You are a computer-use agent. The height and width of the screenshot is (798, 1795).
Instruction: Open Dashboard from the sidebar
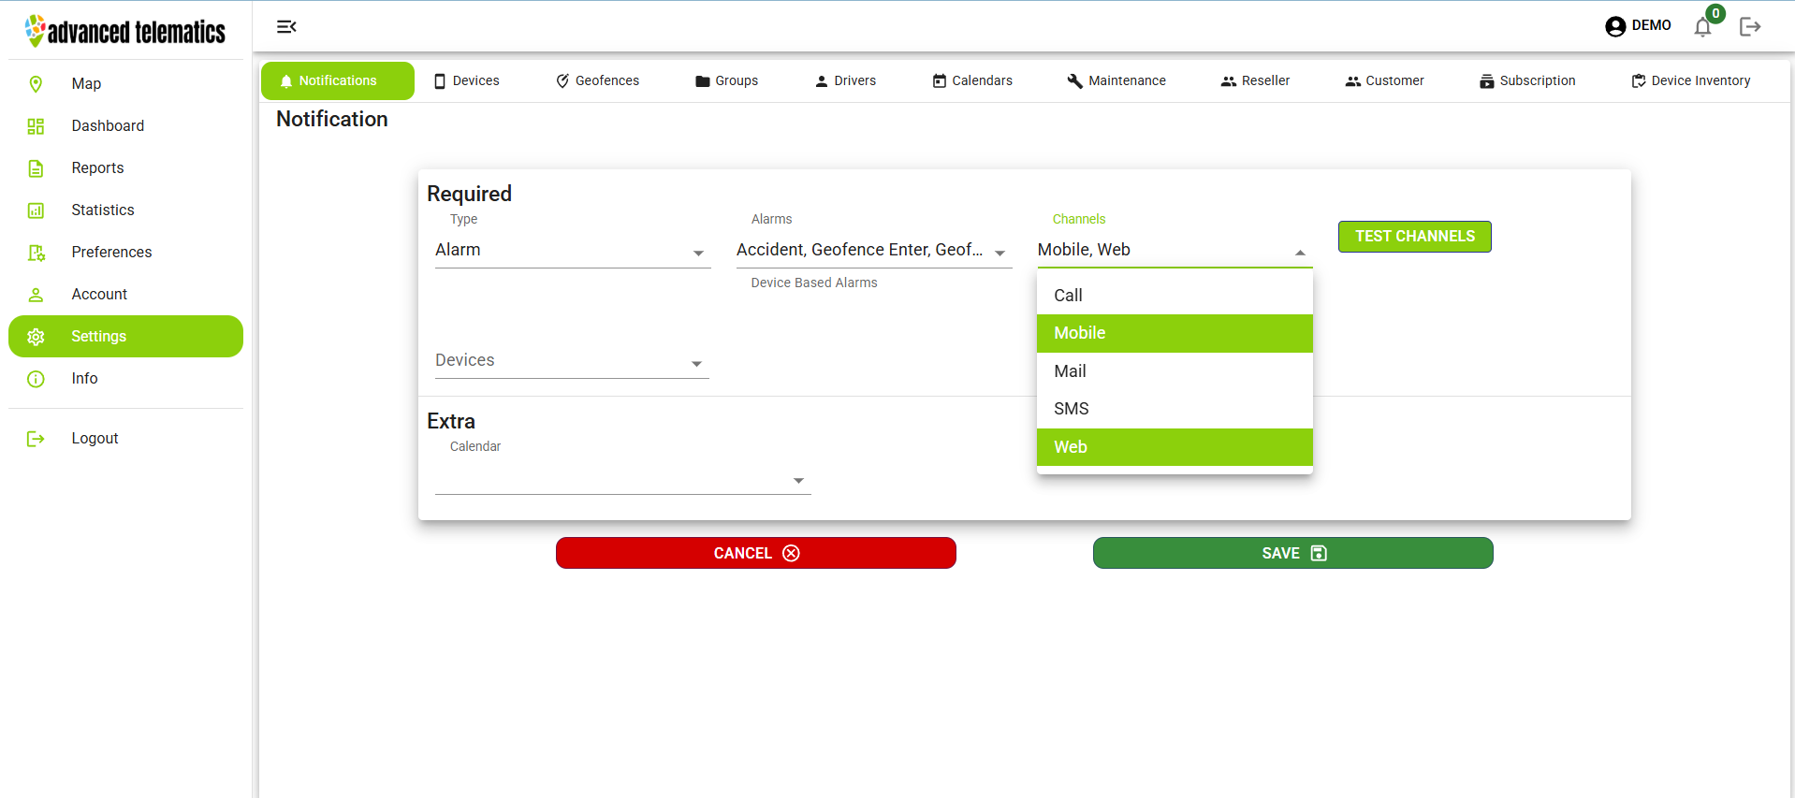(x=125, y=126)
